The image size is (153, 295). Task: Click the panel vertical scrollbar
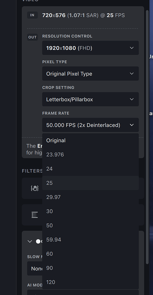[x=147, y=137]
